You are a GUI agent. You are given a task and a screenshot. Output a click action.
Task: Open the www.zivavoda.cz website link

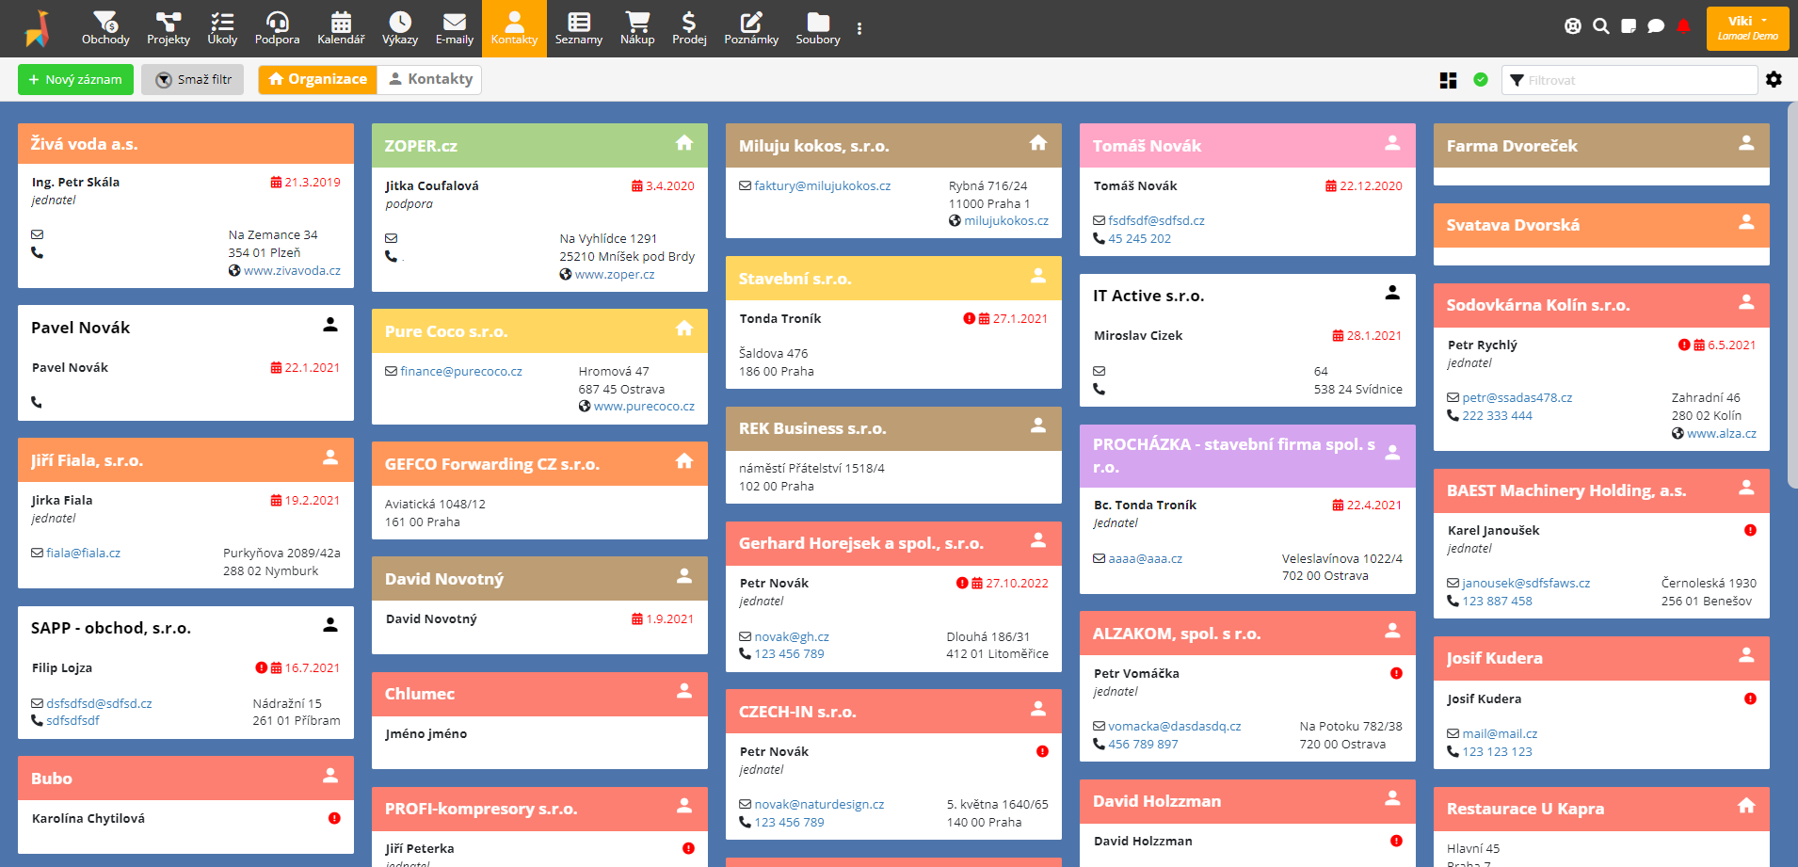pos(292,270)
